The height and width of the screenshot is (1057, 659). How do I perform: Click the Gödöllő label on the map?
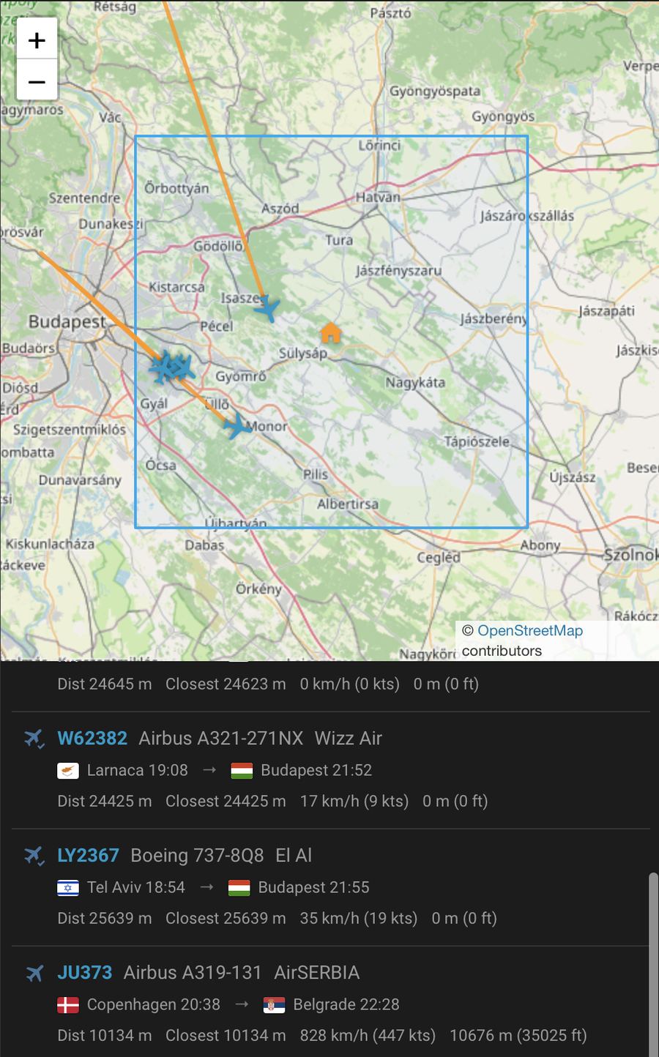[x=218, y=246]
